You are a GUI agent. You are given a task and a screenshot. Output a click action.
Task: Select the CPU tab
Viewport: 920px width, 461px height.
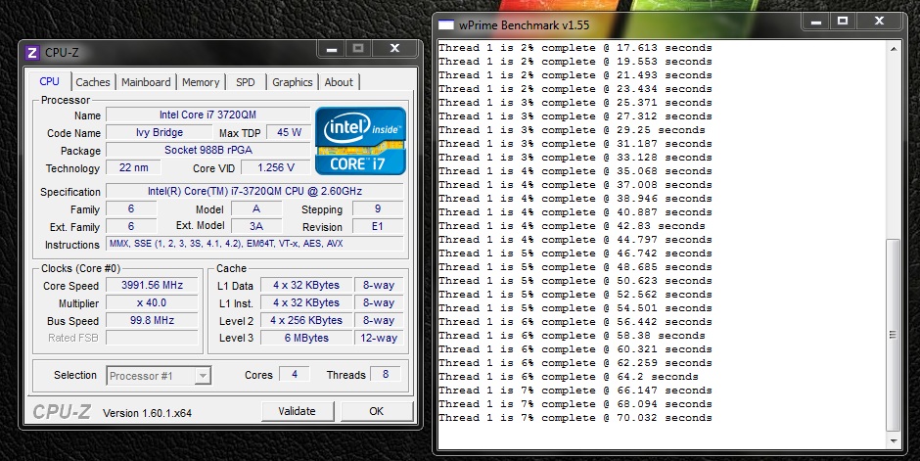click(49, 81)
